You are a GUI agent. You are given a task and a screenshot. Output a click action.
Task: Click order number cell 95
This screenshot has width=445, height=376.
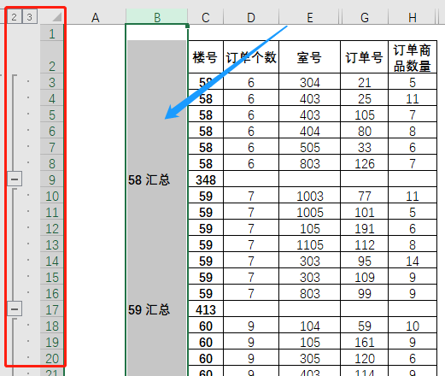coord(365,261)
